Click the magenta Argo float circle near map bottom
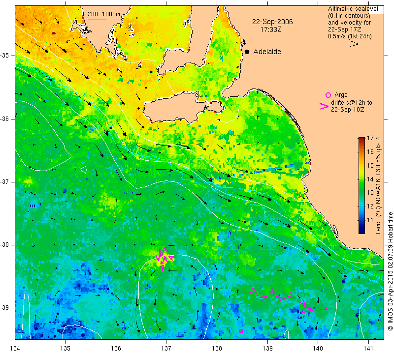 coord(241,331)
